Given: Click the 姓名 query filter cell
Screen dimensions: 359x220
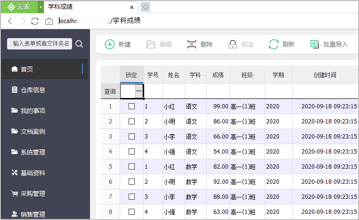Looking at the screenshot, I should pyautogui.click(x=174, y=91).
